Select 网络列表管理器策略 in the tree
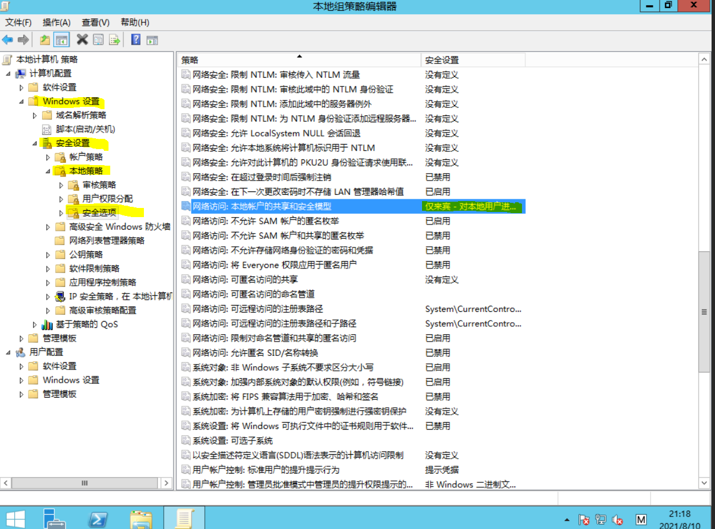 [x=107, y=241]
